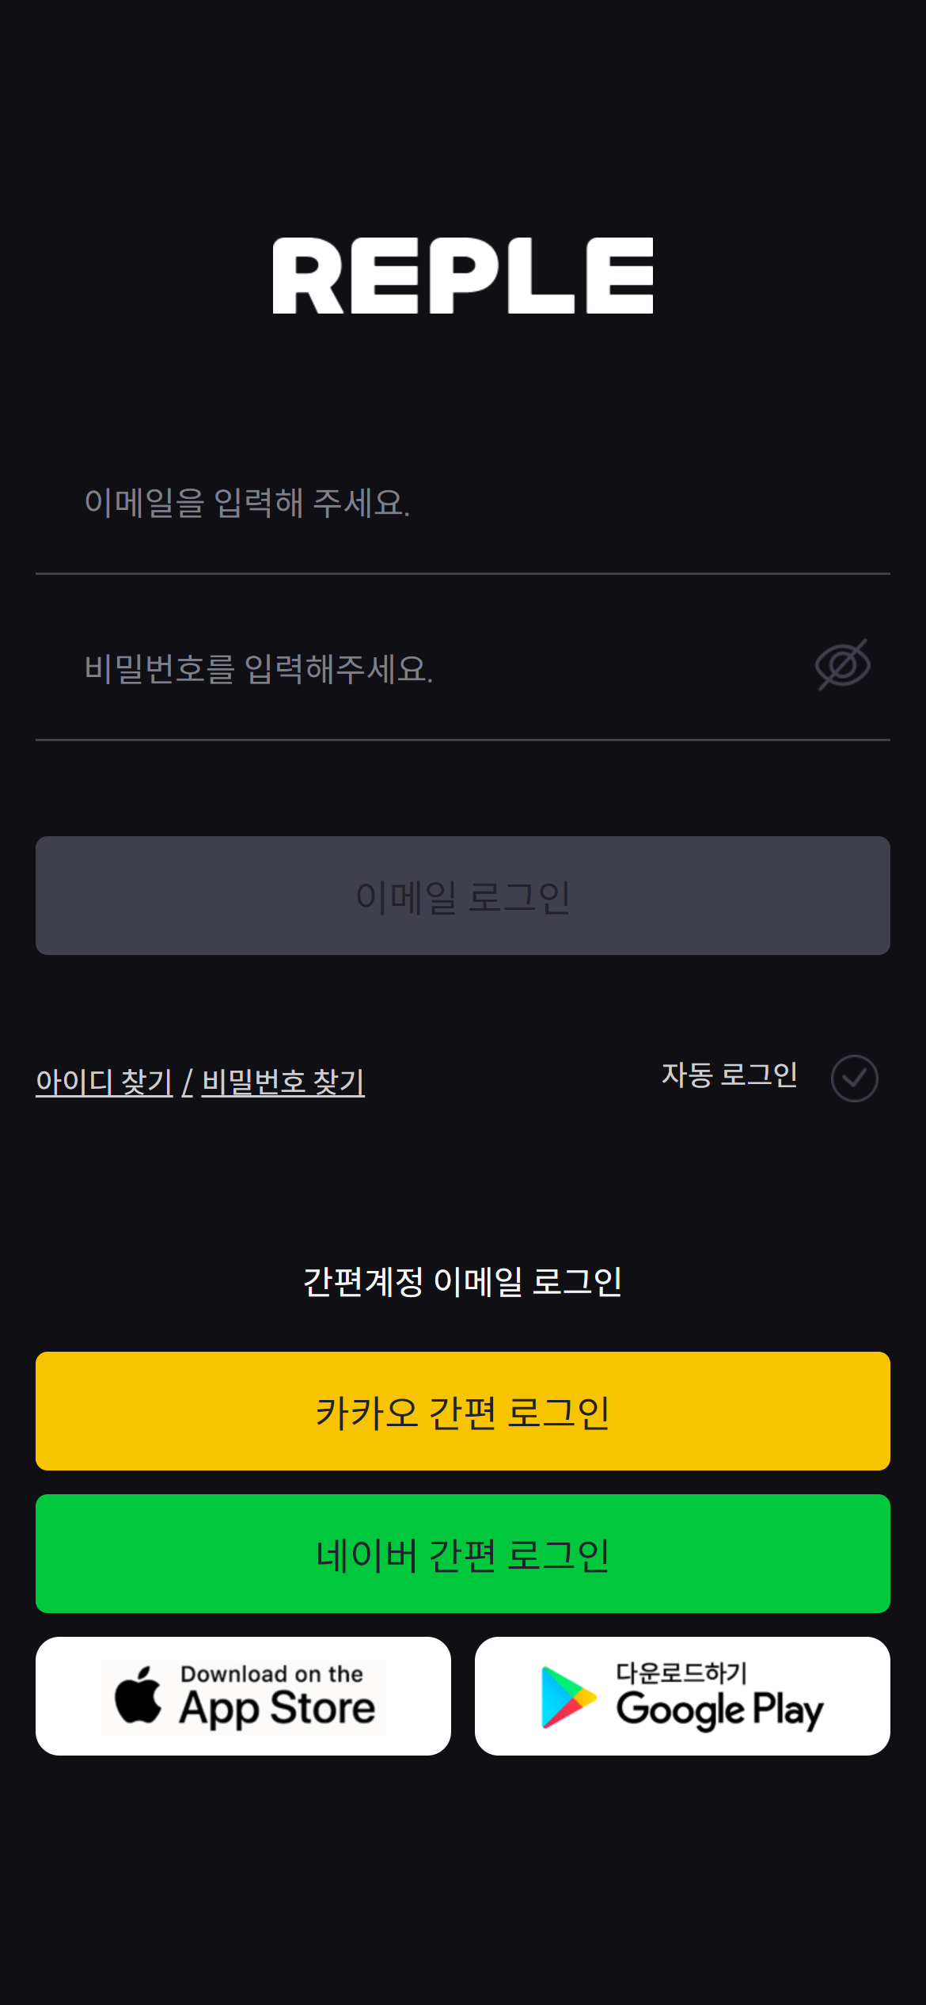926x2005 pixels.
Task: Click the "Download on the" text
Action: pos(271,1674)
